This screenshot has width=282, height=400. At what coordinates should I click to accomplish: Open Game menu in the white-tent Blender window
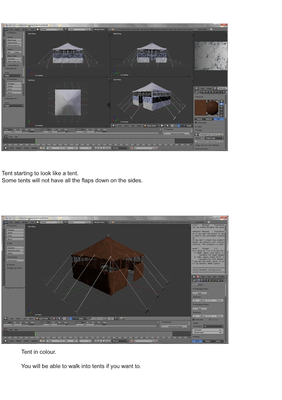click(18, 29)
